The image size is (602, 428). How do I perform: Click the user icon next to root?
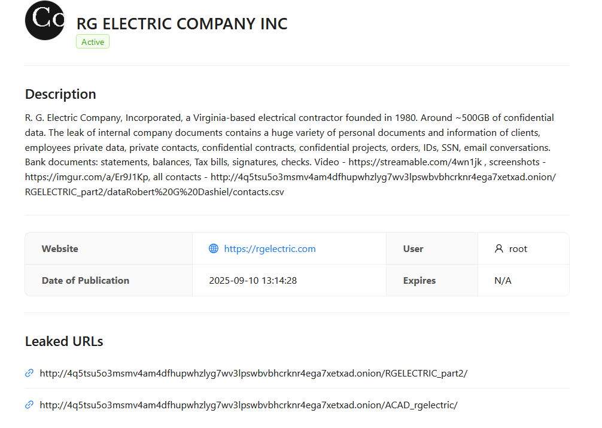(499, 248)
